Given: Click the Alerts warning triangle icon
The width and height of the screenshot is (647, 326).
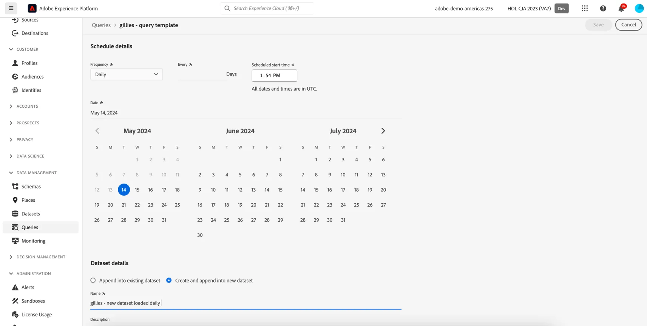Looking at the screenshot, I should (15, 287).
